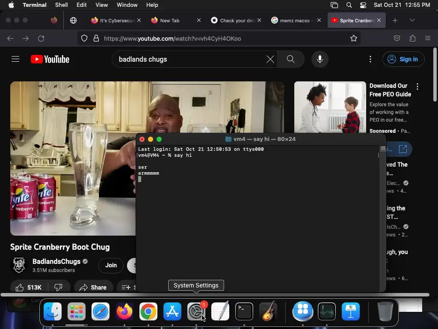Open Download Our Free PEO Guide ad title
This screenshot has width=438, height=329.
(390, 90)
